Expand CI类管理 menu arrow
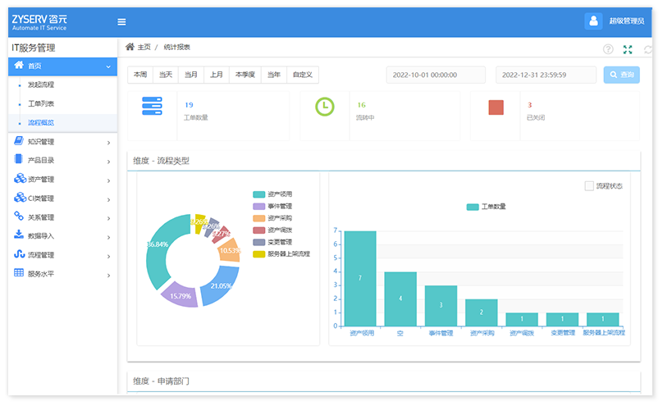 pos(108,200)
